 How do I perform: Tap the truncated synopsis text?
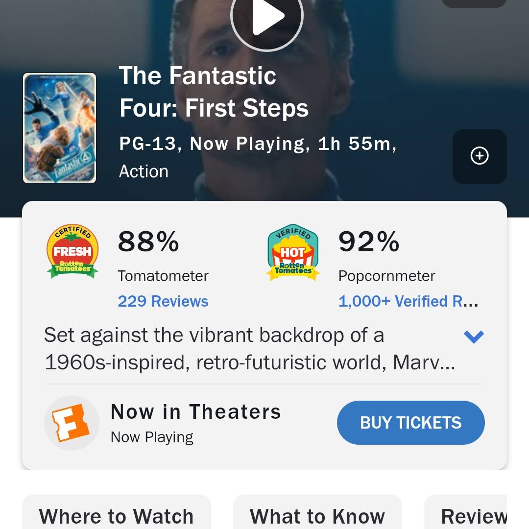245,349
